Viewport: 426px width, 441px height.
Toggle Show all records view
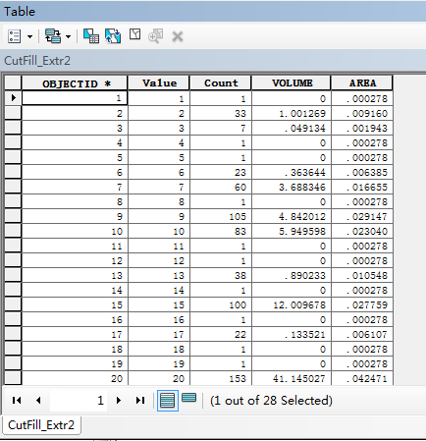(x=168, y=401)
